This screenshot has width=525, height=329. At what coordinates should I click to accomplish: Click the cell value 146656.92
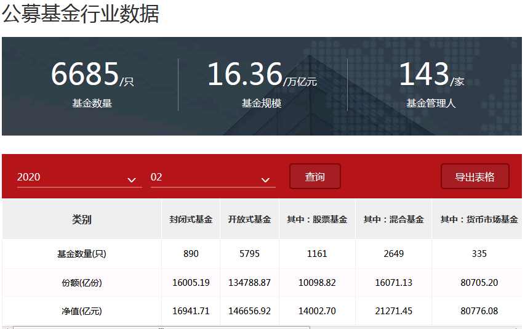(249, 311)
